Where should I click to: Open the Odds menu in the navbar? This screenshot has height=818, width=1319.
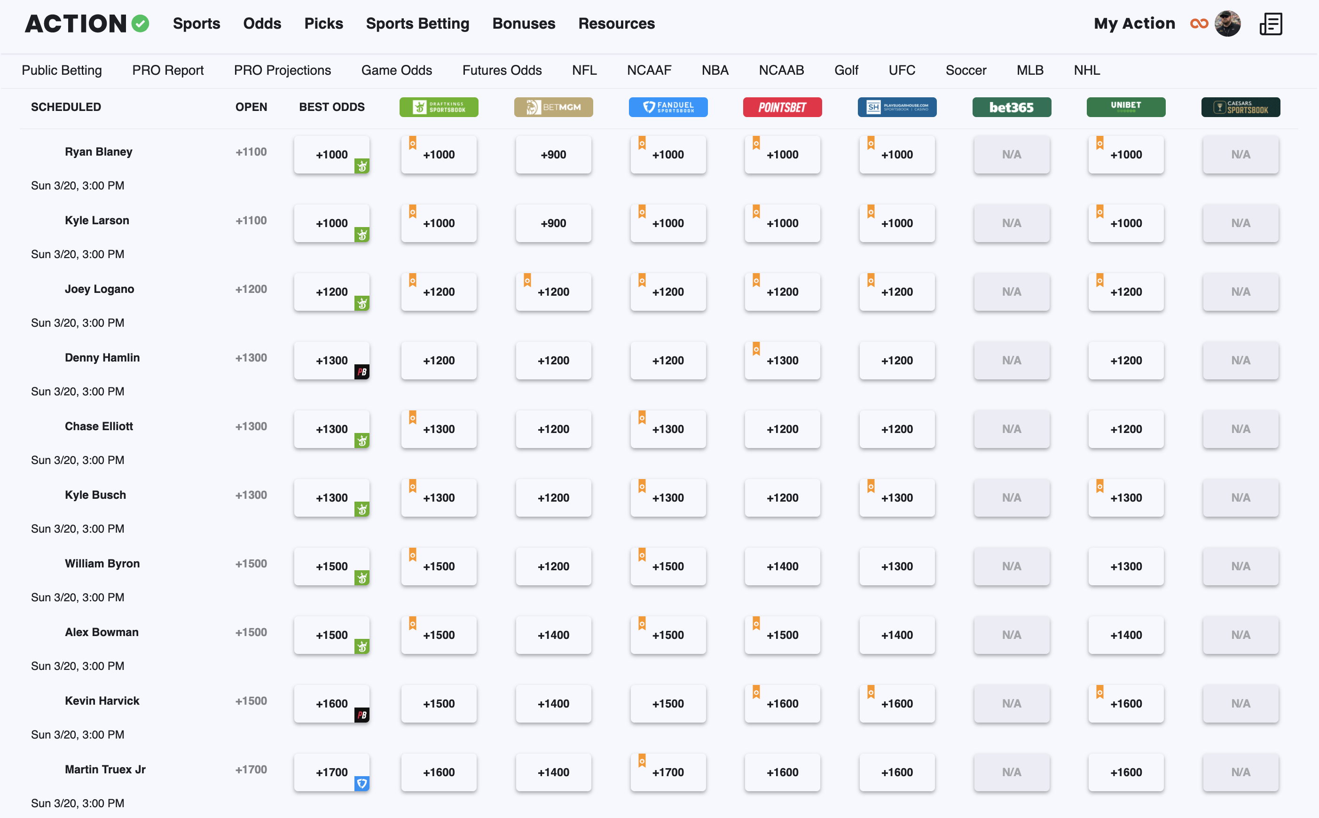[x=262, y=24]
